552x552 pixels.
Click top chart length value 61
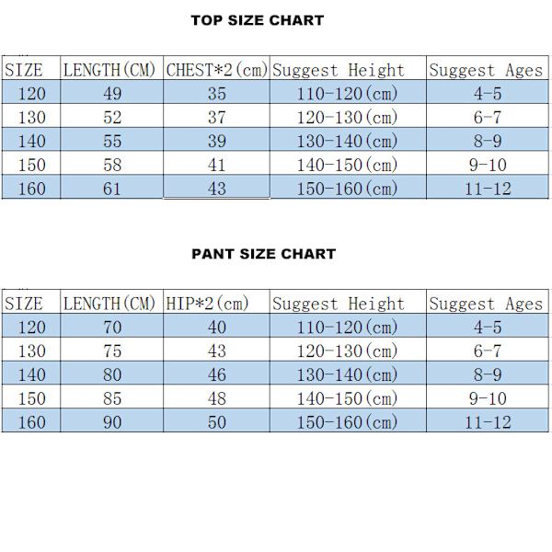(112, 187)
